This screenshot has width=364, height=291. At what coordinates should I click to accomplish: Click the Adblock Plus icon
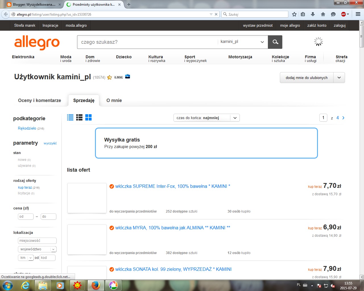344,14
